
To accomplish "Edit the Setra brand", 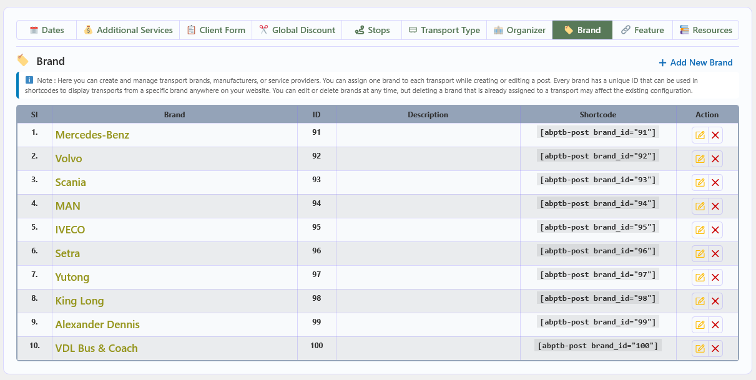I will click(x=700, y=254).
